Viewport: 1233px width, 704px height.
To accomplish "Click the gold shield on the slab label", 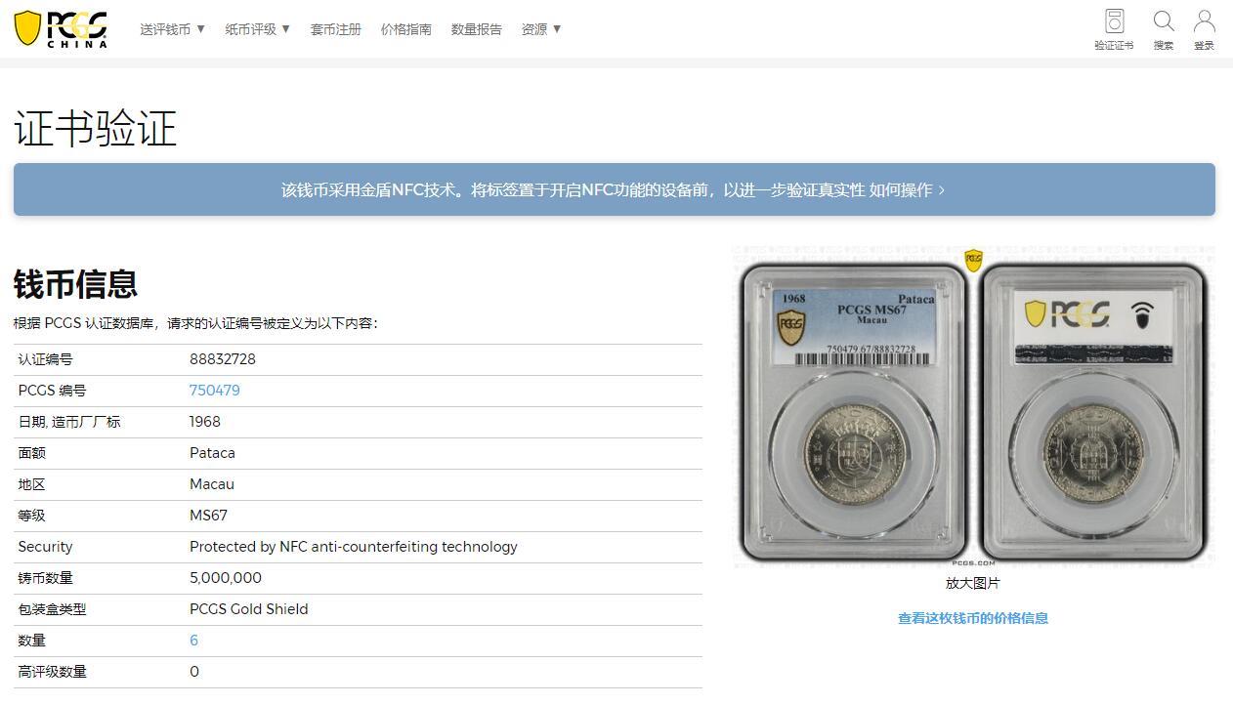I will coord(791,326).
